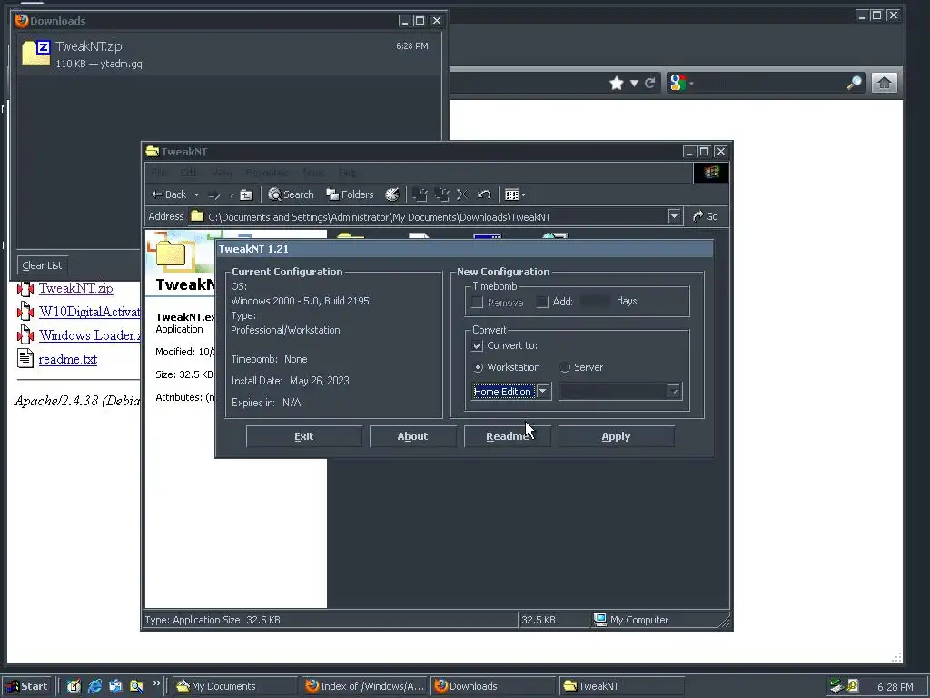Expand the Address bar dropdown
This screenshot has height=698, width=930.
674,216
